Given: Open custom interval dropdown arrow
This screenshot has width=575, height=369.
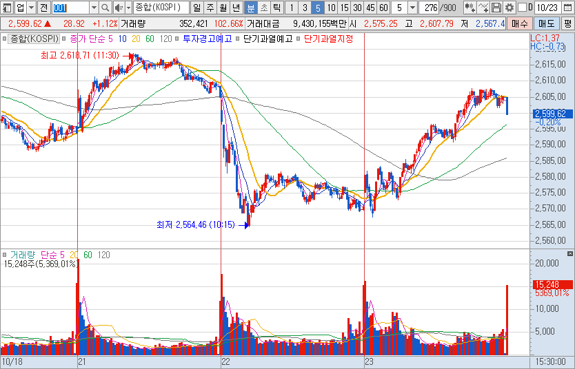Looking at the screenshot, I should point(412,8).
